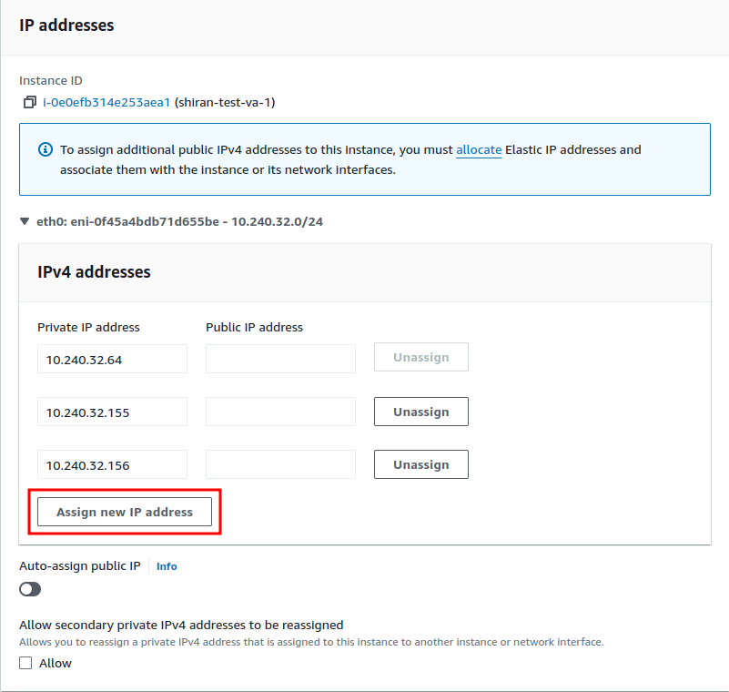The image size is (729, 692).
Task: Click public IP field next to 10.240.32.155
Action: tap(281, 412)
